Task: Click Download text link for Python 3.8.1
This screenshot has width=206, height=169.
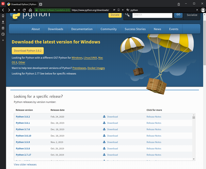Action: [x=112, y=123]
